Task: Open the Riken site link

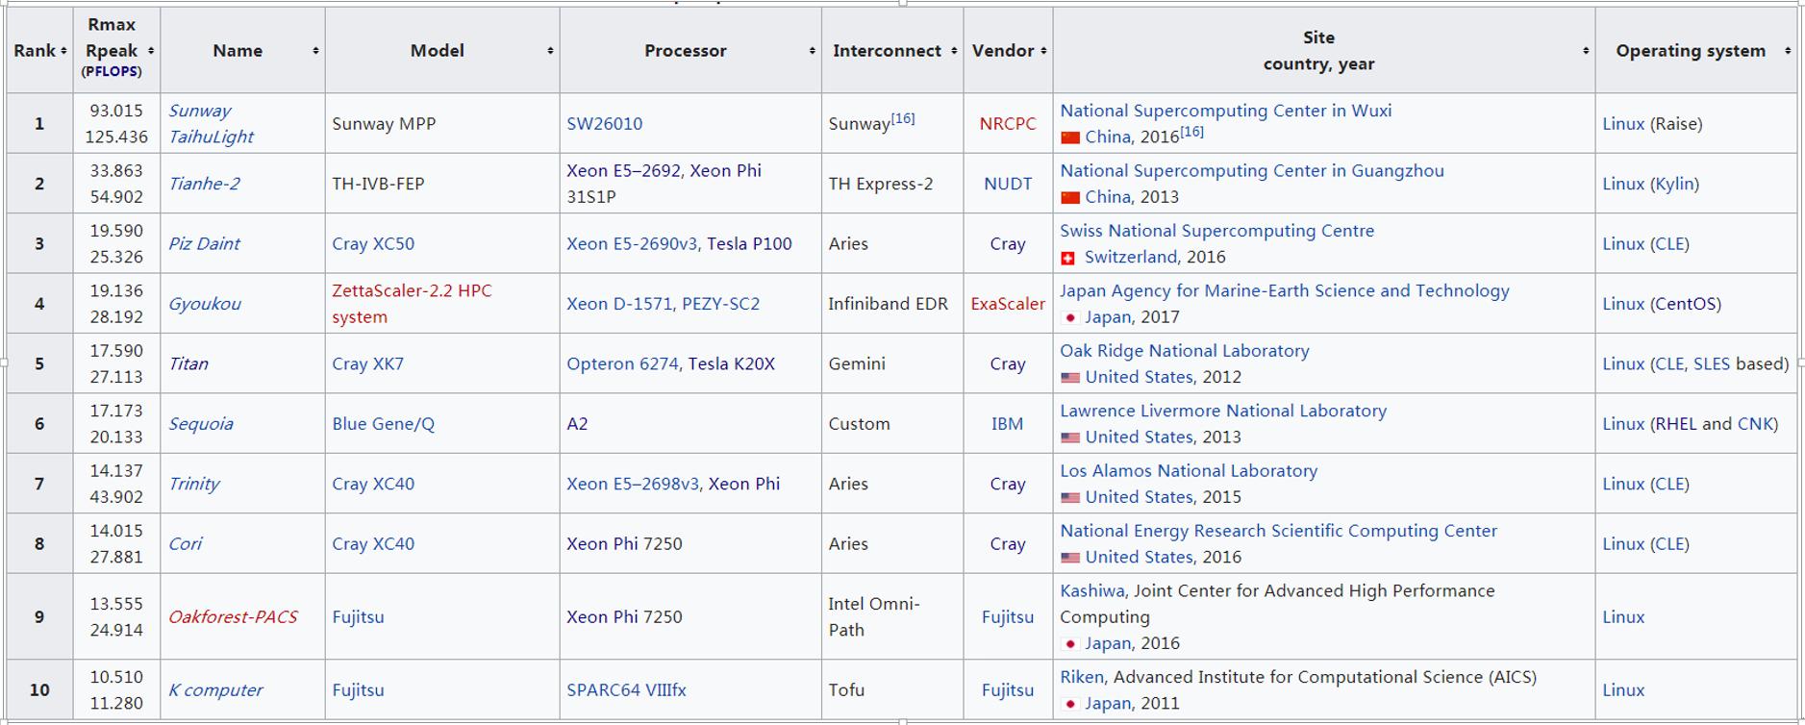Action: [1082, 677]
